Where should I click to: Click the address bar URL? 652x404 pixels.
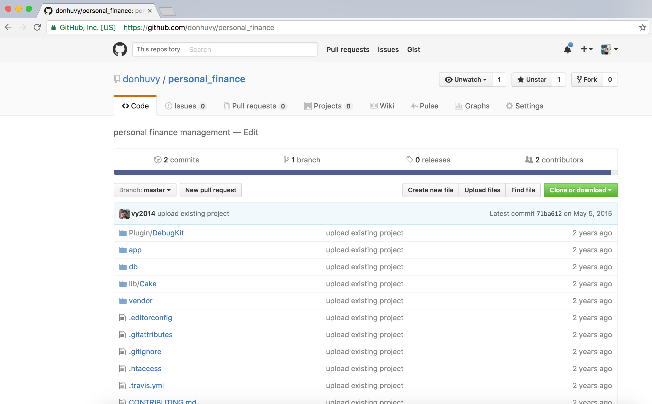[199, 27]
